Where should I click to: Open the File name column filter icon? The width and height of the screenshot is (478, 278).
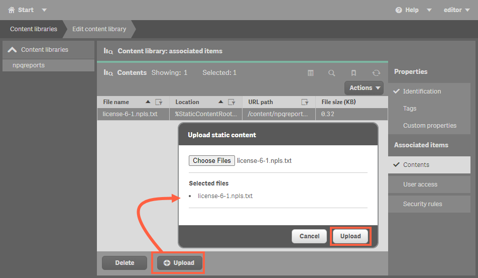(159, 102)
